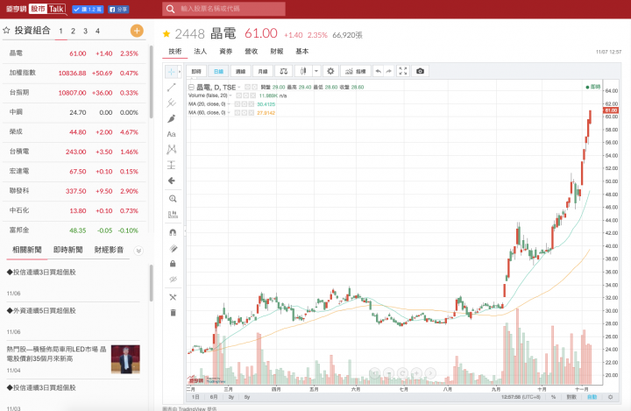The image size is (631, 411).
Task: Collapse the 晶電, D, TSE legend box
Action: [192, 87]
